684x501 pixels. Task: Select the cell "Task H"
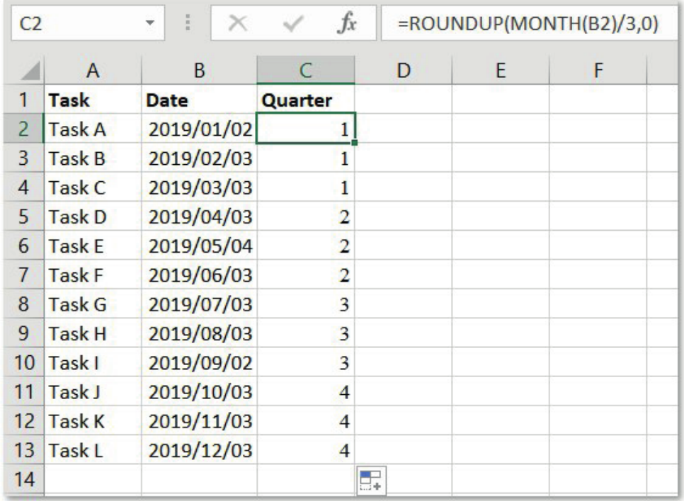(x=93, y=333)
